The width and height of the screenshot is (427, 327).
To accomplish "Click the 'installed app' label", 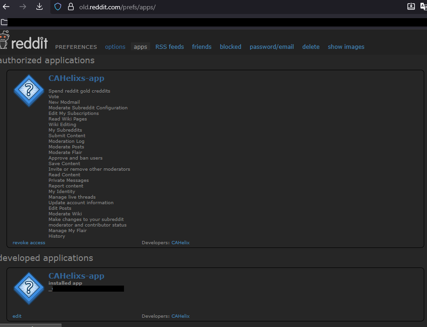I will (x=65, y=283).
